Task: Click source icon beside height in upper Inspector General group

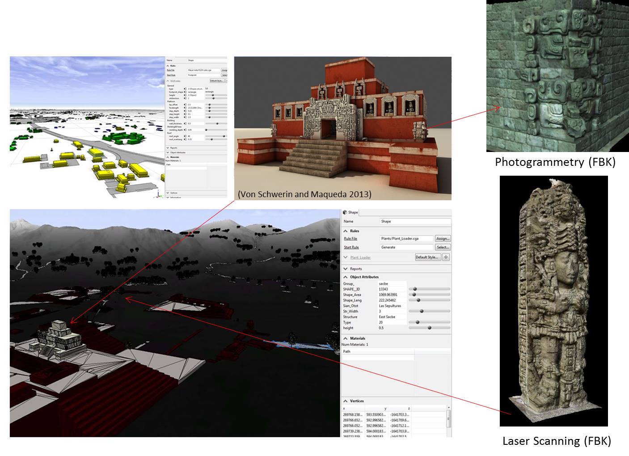Action: (x=185, y=95)
